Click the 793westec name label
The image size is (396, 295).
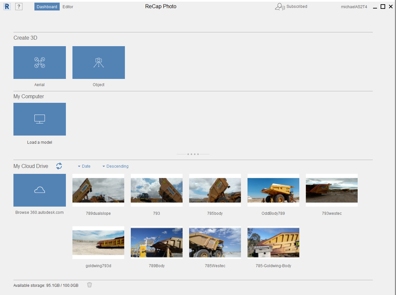(x=332, y=213)
